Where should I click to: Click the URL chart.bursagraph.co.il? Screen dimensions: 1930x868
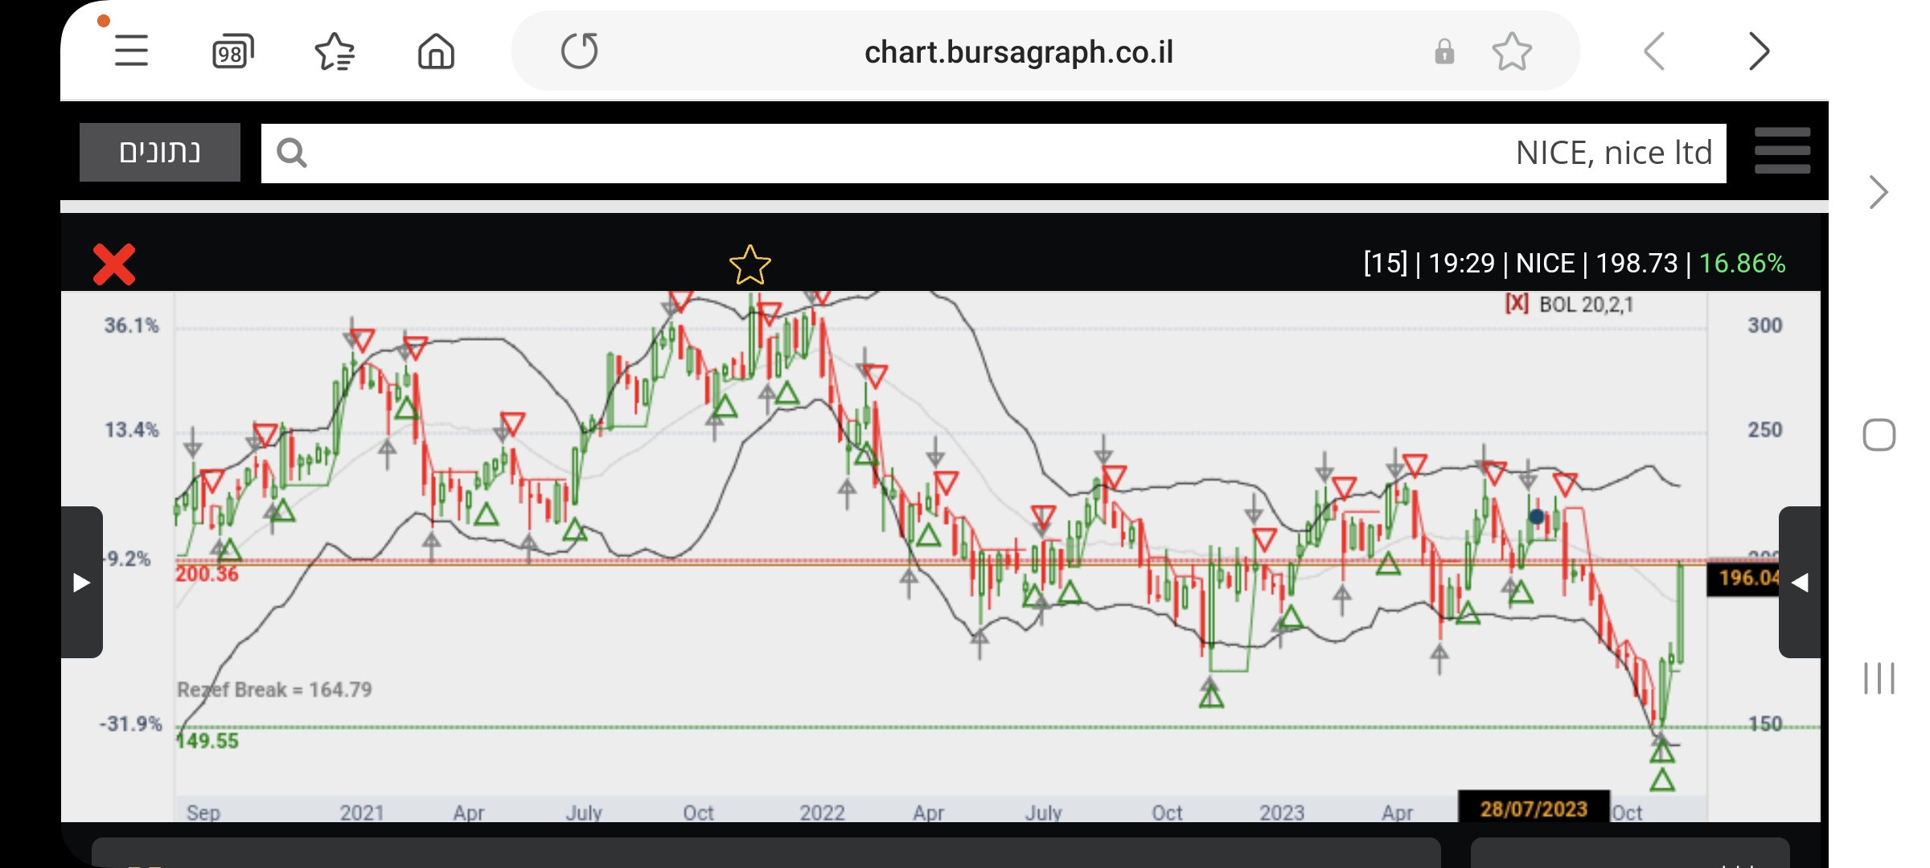coord(1018,52)
